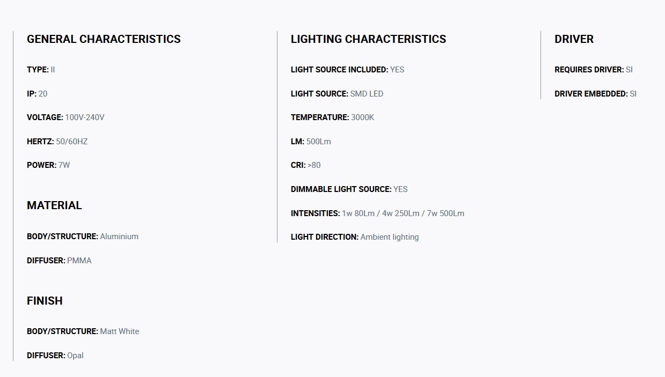Click the Finish section heading
Screen dimensions: 665x377
45,301
